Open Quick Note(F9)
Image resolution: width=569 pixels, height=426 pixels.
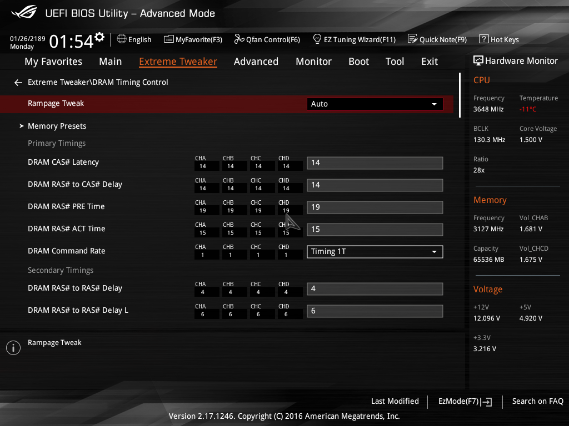pyautogui.click(x=437, y=39)
